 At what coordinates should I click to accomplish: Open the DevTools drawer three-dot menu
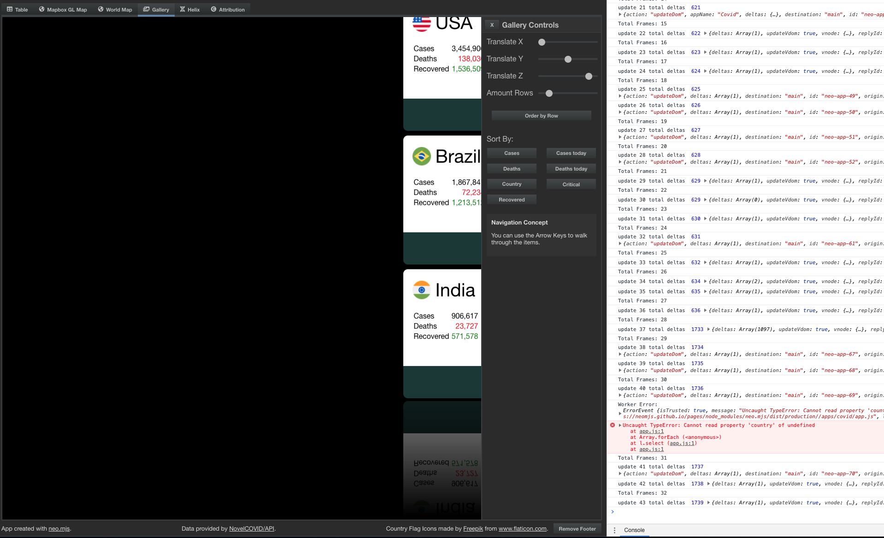pyautogui.click(x=614, y=530)
